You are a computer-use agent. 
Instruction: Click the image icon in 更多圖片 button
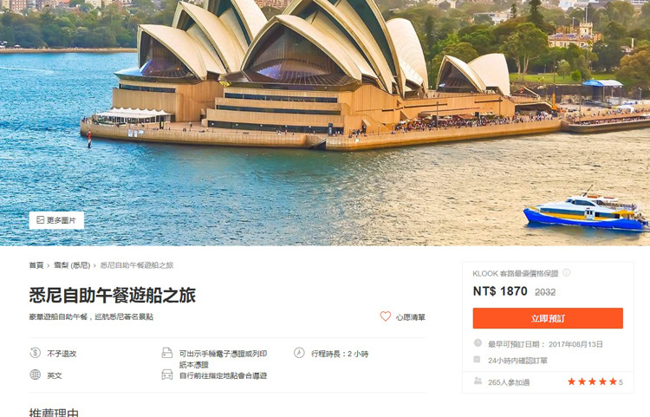click(40, 219)
